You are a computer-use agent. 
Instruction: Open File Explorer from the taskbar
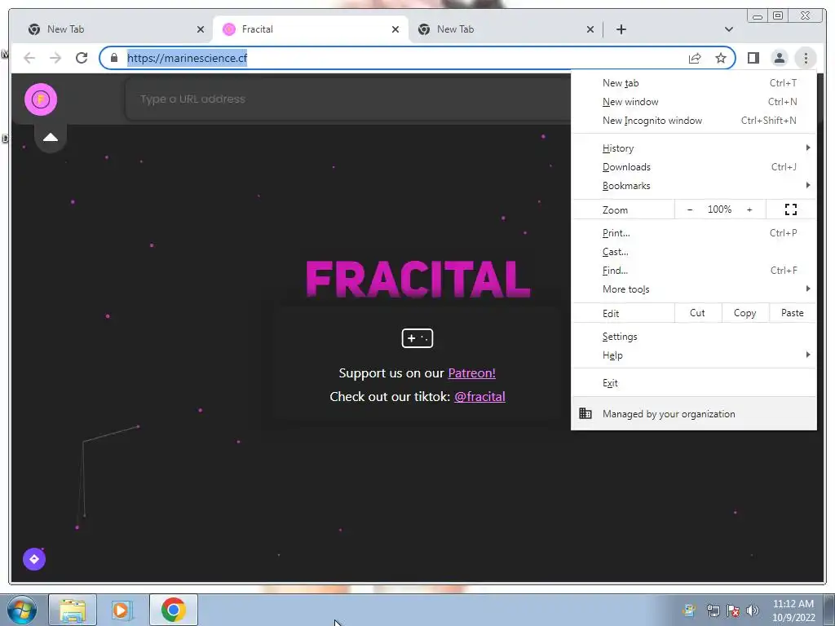(x=73, y=610)
